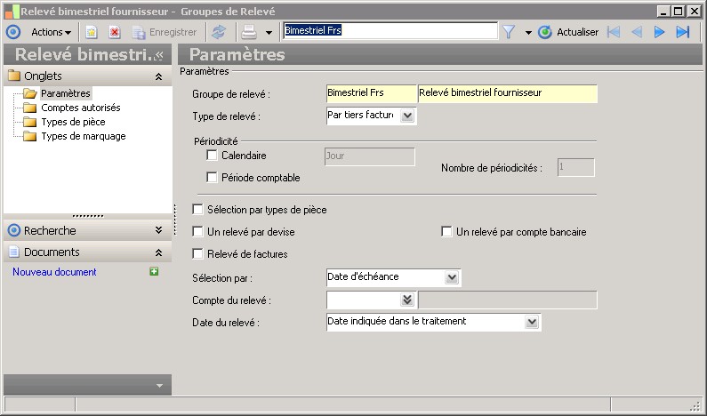Open the Type de relevé dropdown
707x416 pixels.
tap(407, 116)
